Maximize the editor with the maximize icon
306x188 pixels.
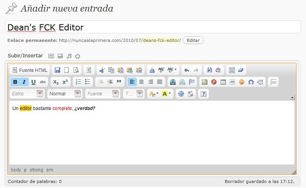pos(181,94)
